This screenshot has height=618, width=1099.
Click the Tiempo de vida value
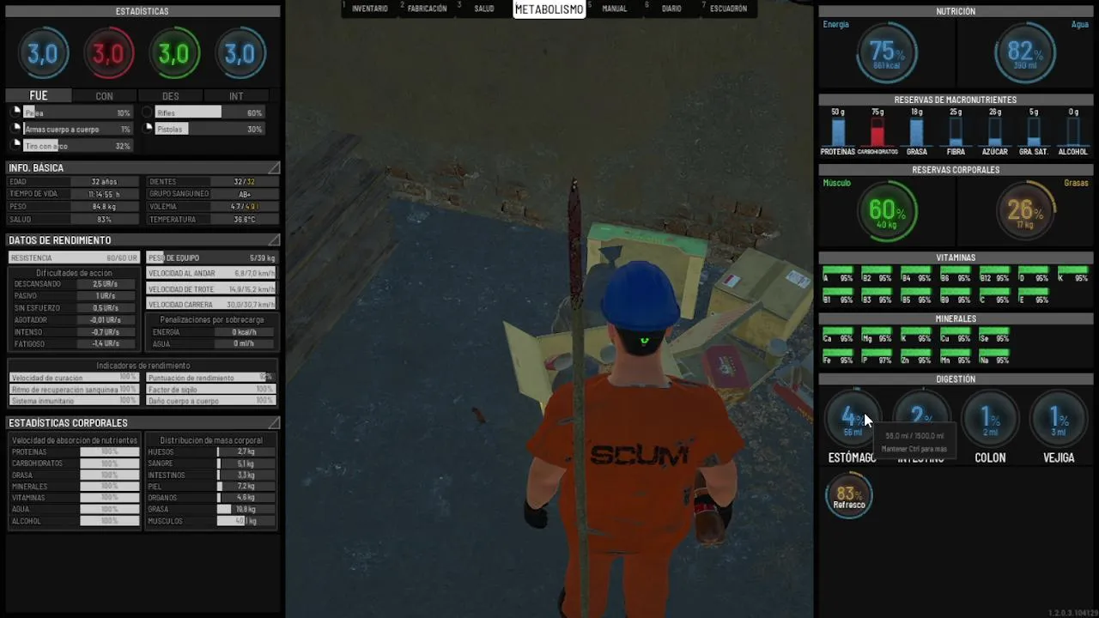coord(104,194)
